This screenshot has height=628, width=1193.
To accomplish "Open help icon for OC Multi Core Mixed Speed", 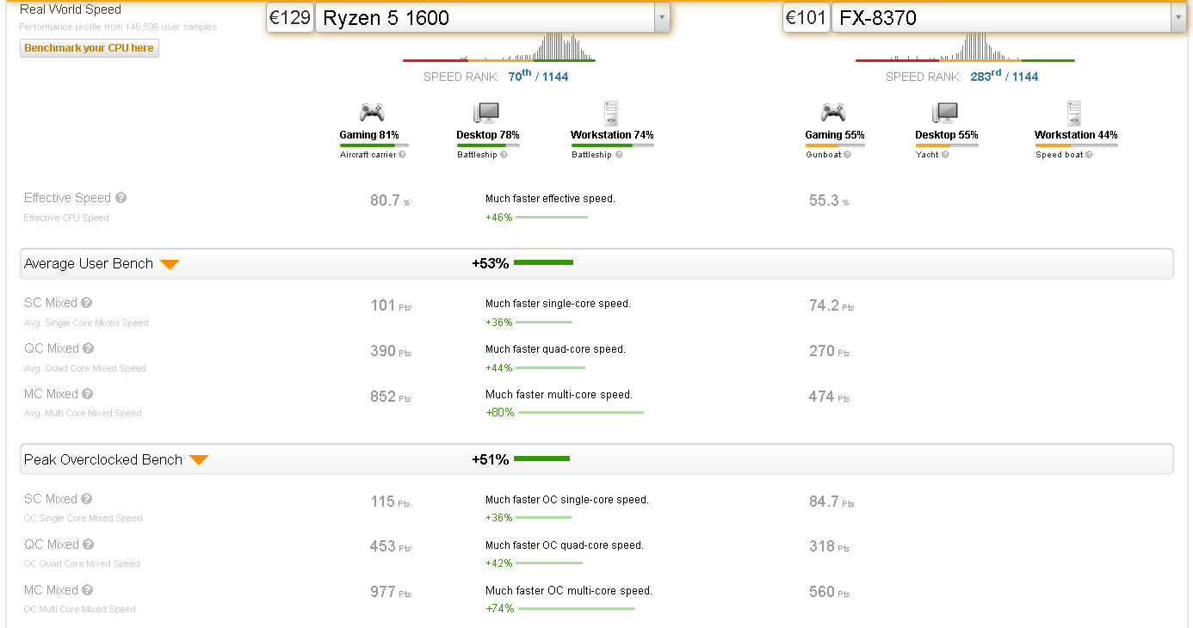I will (x=88, y=590).
